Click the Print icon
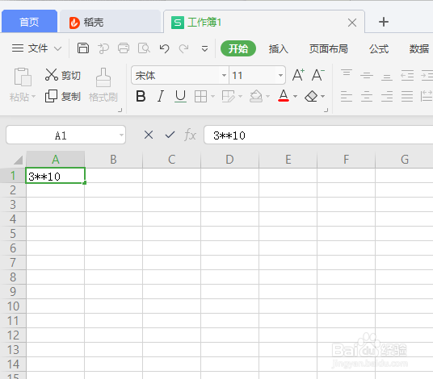 click(124, 48)
